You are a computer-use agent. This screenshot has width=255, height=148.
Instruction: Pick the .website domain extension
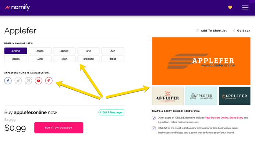[x=88, y=59]
